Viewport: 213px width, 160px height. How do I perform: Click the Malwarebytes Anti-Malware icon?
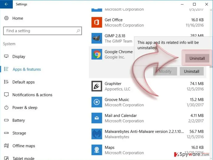(97, 134)
